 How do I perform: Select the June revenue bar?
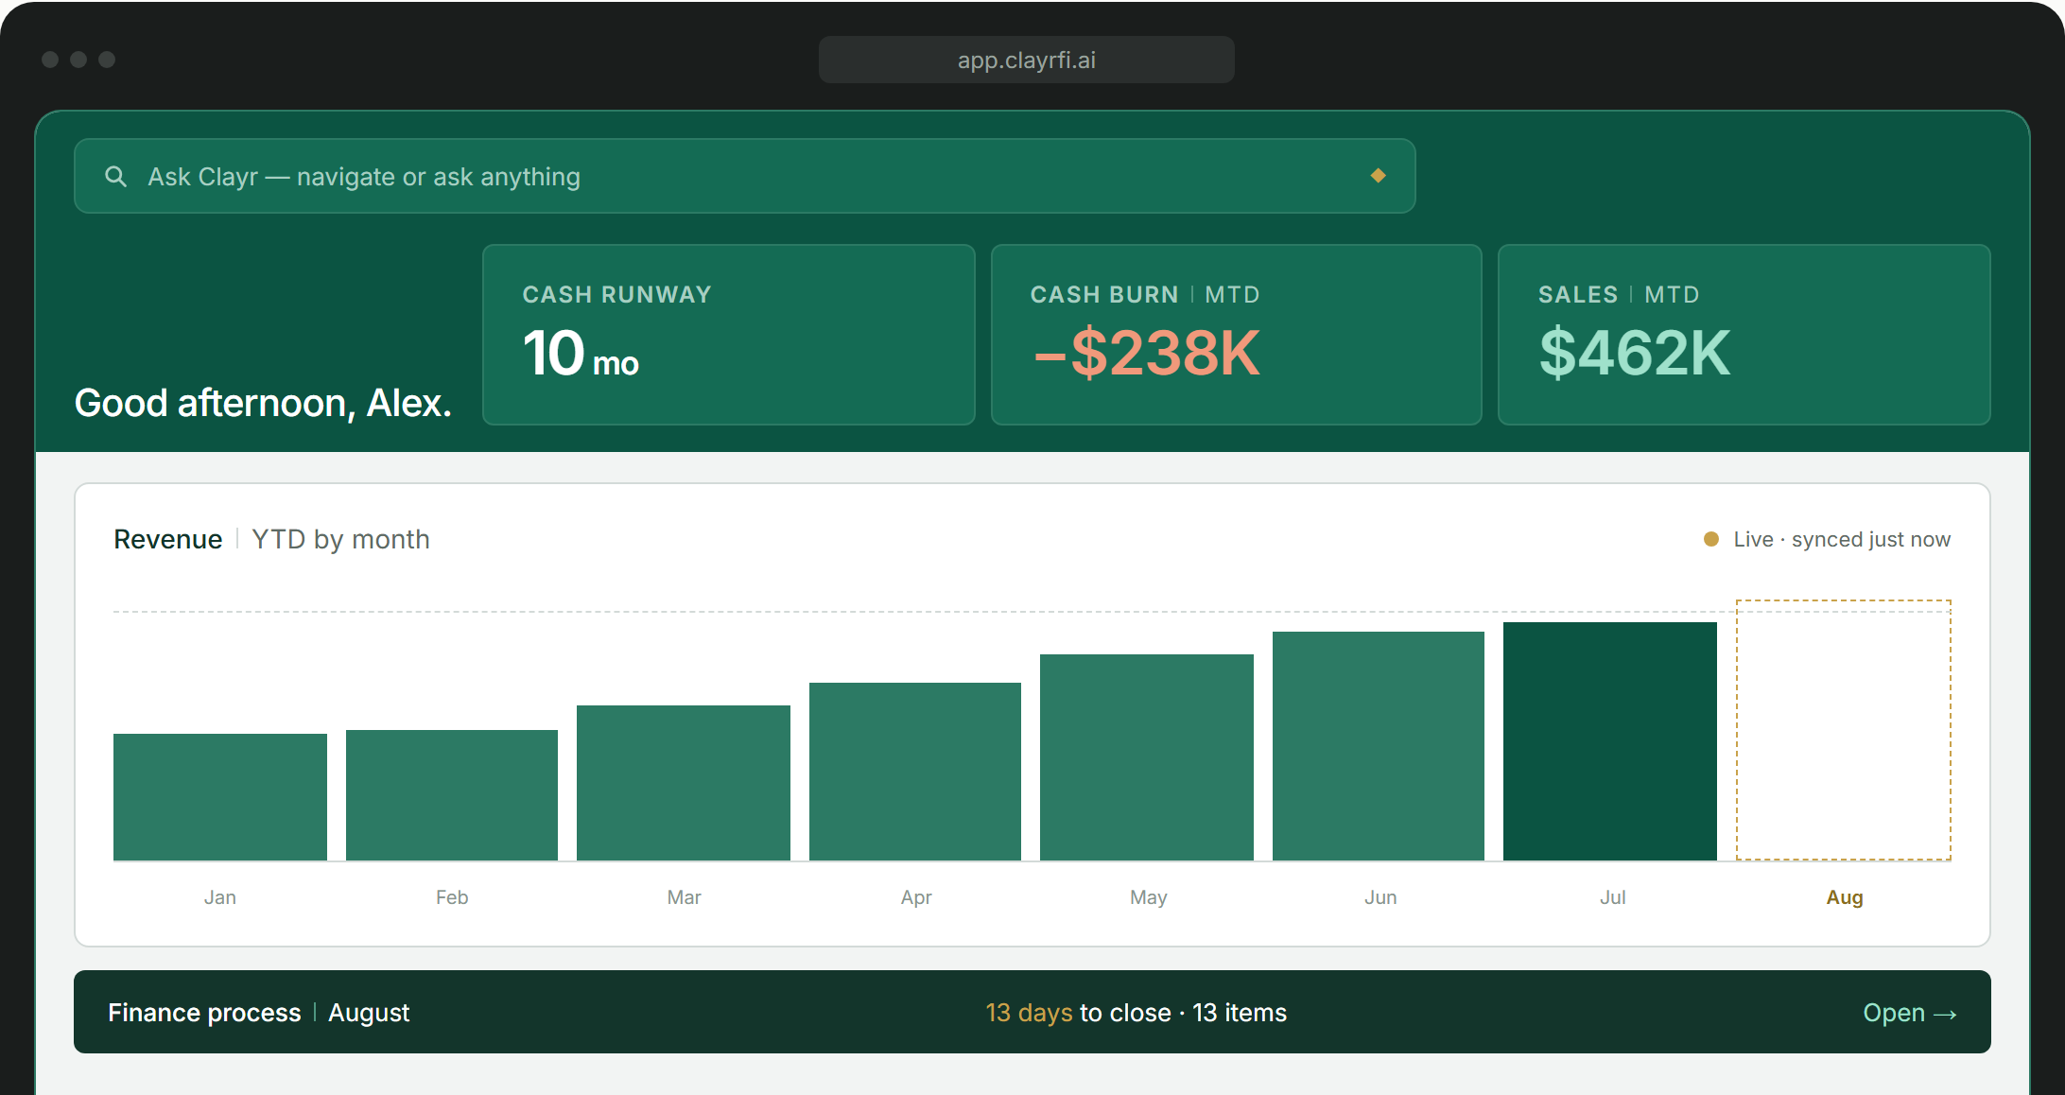(1379, 746)
